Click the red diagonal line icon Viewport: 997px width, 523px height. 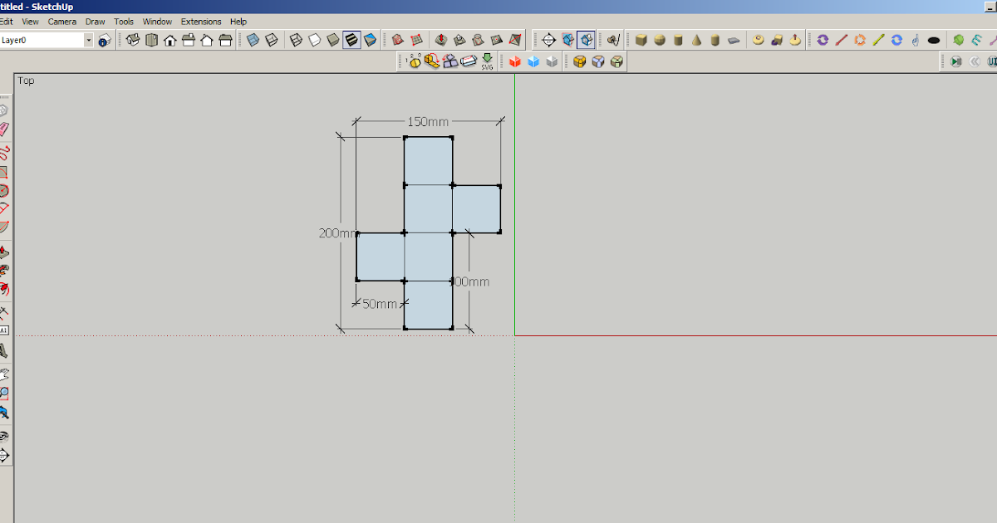click(841, 39)
